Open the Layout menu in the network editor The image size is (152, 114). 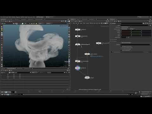click(x=87, y=23)
